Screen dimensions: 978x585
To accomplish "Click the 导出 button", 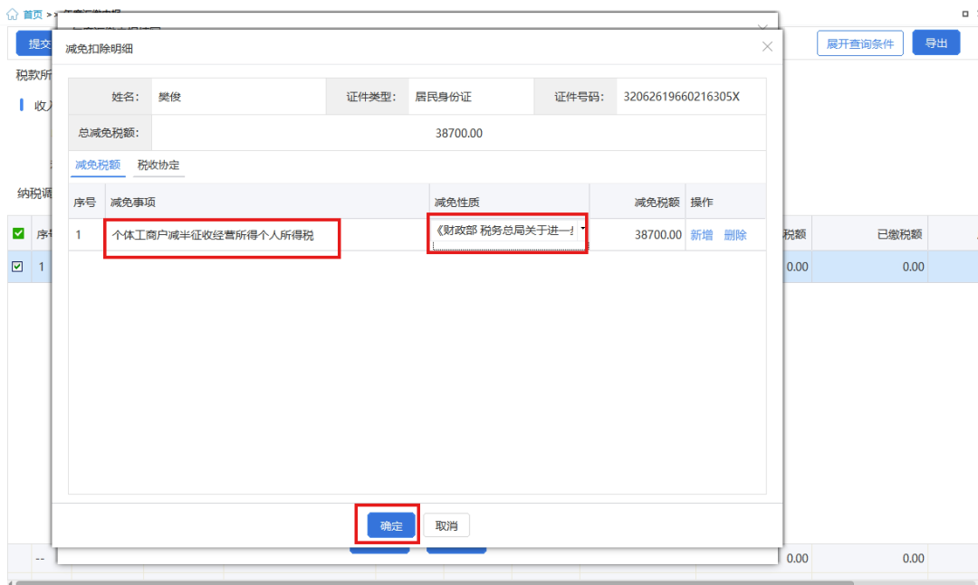I will point(935,43).
